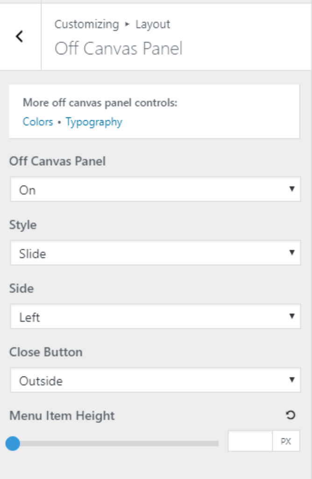Open the Side dropdown showing Left
The width and height of the screenshot is (312, 479).
156,316
